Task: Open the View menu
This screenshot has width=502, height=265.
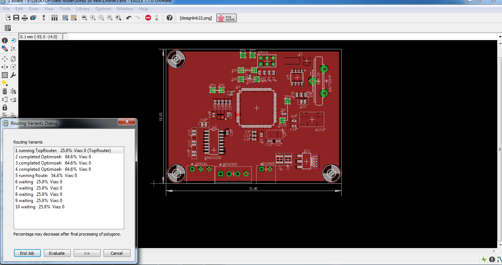Action: pos(49,9)
